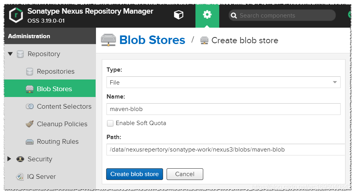Image resolution: width=355 pixels, height=194 pixels.
Task: Click the Create blob store button
Action: point(135,174)
